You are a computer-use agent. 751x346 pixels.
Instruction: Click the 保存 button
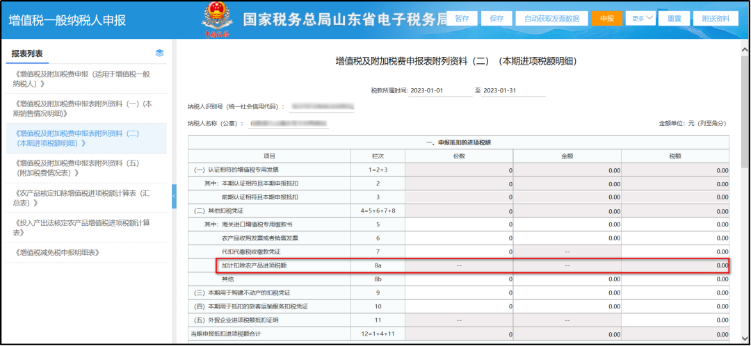(497, 19)
